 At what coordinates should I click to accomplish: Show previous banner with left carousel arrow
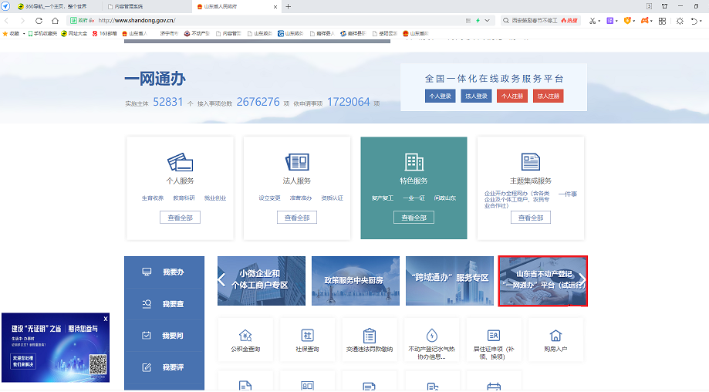pos(221,280)
